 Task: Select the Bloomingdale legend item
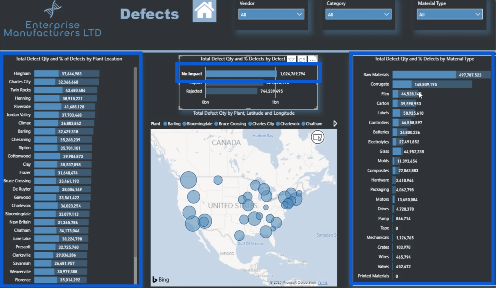tap(197, 124)
